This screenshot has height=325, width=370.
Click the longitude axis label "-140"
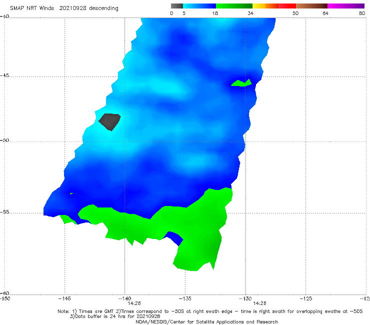coord(124,298)
